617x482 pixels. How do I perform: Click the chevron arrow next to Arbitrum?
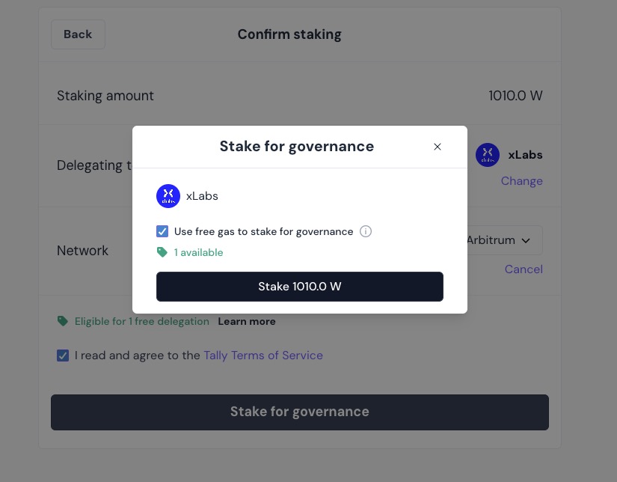pyautogui.click(x=526, y=240)
